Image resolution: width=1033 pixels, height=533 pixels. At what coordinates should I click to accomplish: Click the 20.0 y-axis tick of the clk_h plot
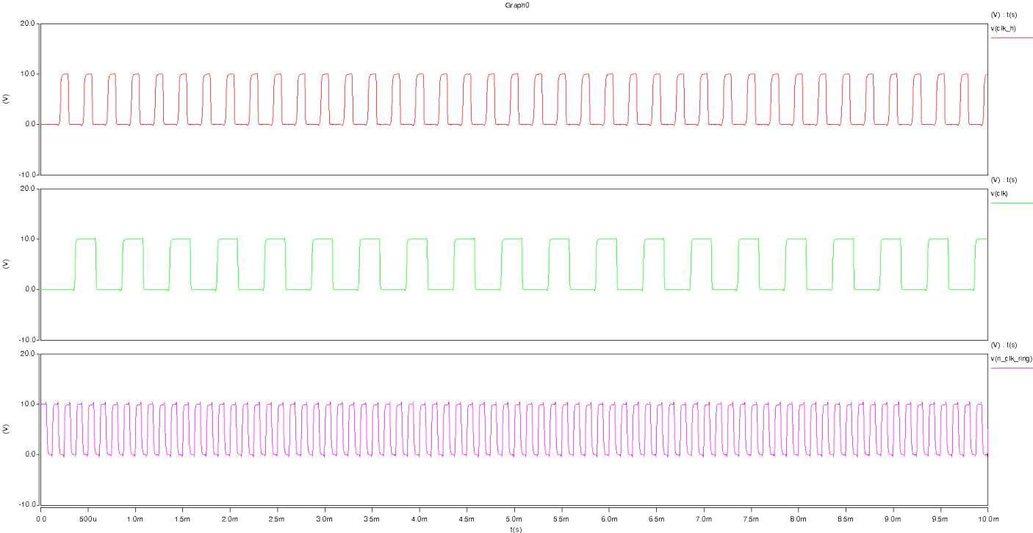(27, 23)
